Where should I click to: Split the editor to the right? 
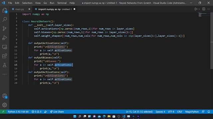(204, 9)
